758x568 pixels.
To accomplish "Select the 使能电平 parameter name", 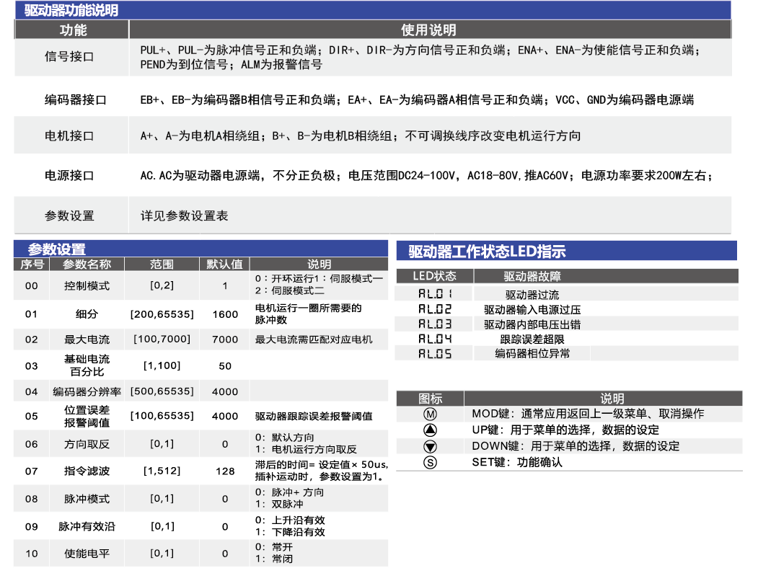I will coord(87,554).
